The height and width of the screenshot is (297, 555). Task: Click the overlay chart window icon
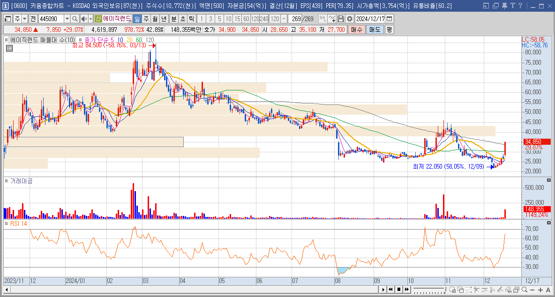pyautogui.click(x=460, y=290)
